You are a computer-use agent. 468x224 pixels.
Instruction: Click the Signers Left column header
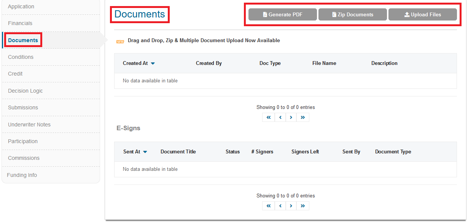[305, 152]
